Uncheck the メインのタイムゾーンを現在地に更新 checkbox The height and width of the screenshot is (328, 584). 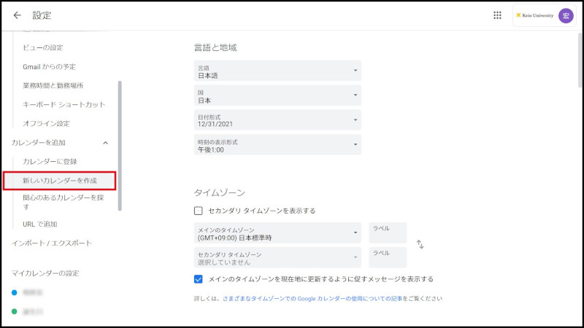(x=199, y=278)
